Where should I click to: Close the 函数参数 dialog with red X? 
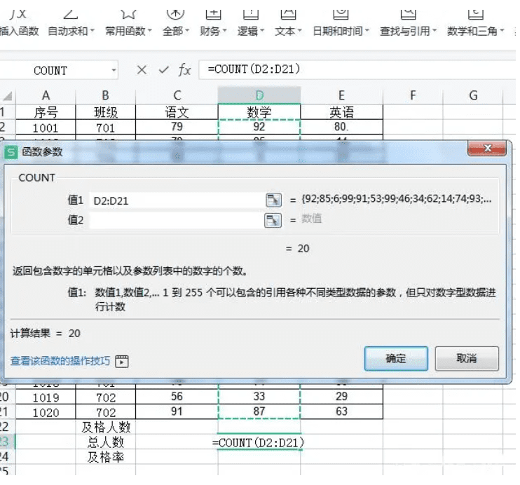(487, 148)
